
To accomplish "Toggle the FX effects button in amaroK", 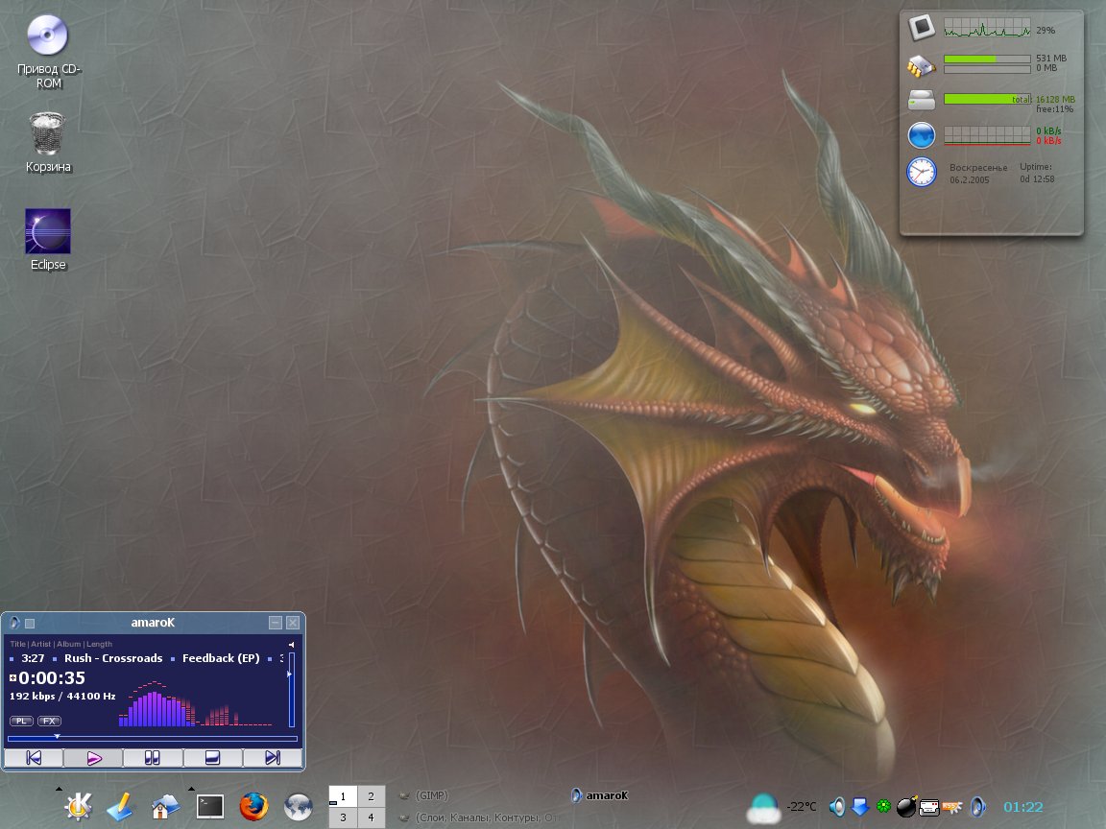I will click(x=49, y=721).
